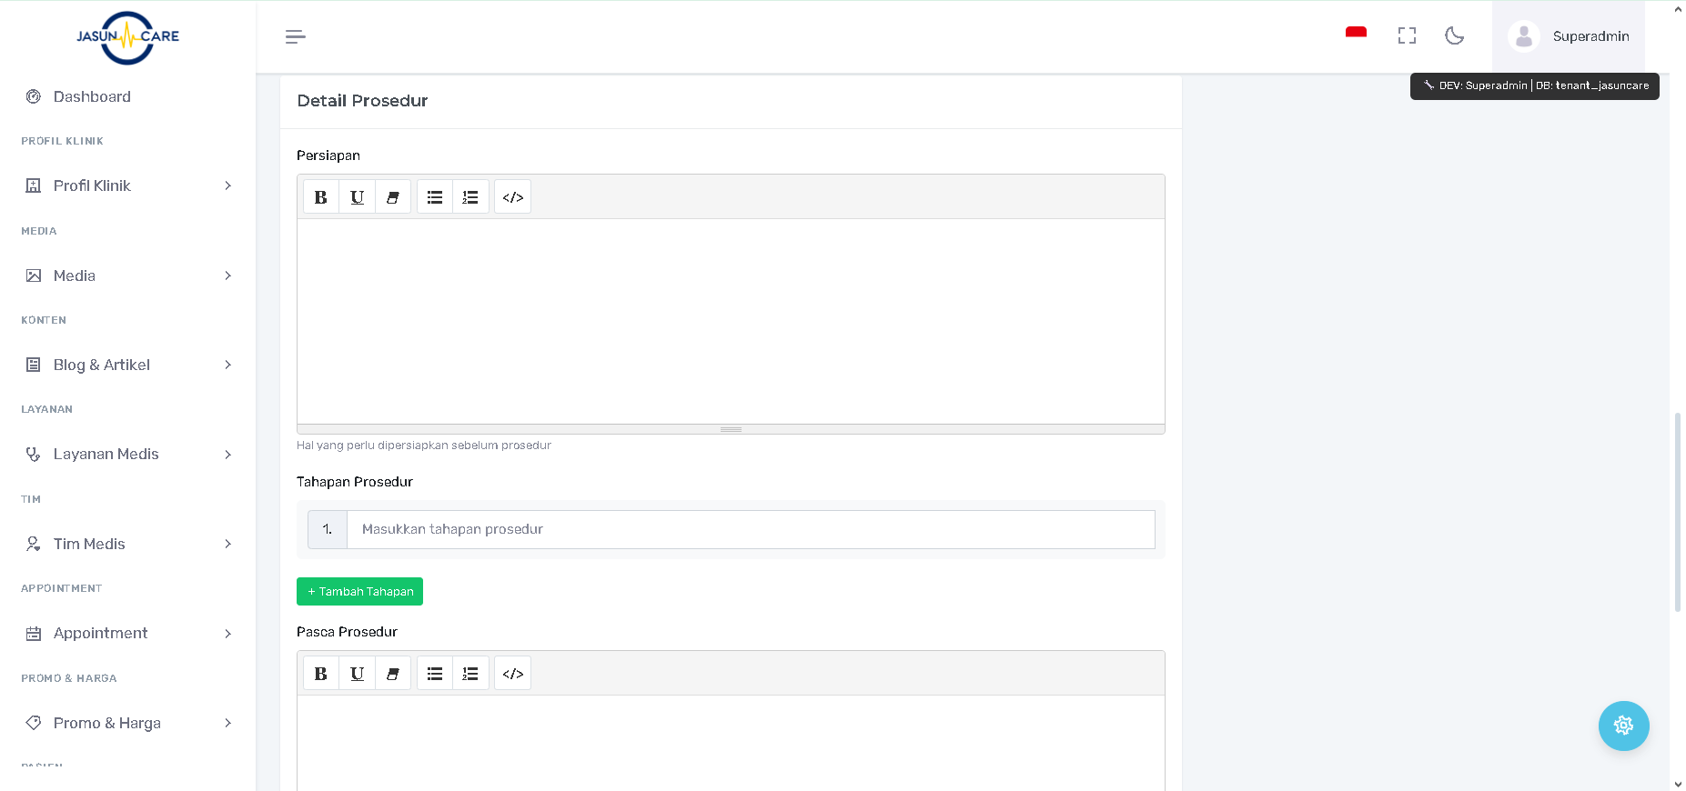Expand the Layanan Medis submenu
The width and height of the screenshot is (1686, 791).
[x=127, y=454]
